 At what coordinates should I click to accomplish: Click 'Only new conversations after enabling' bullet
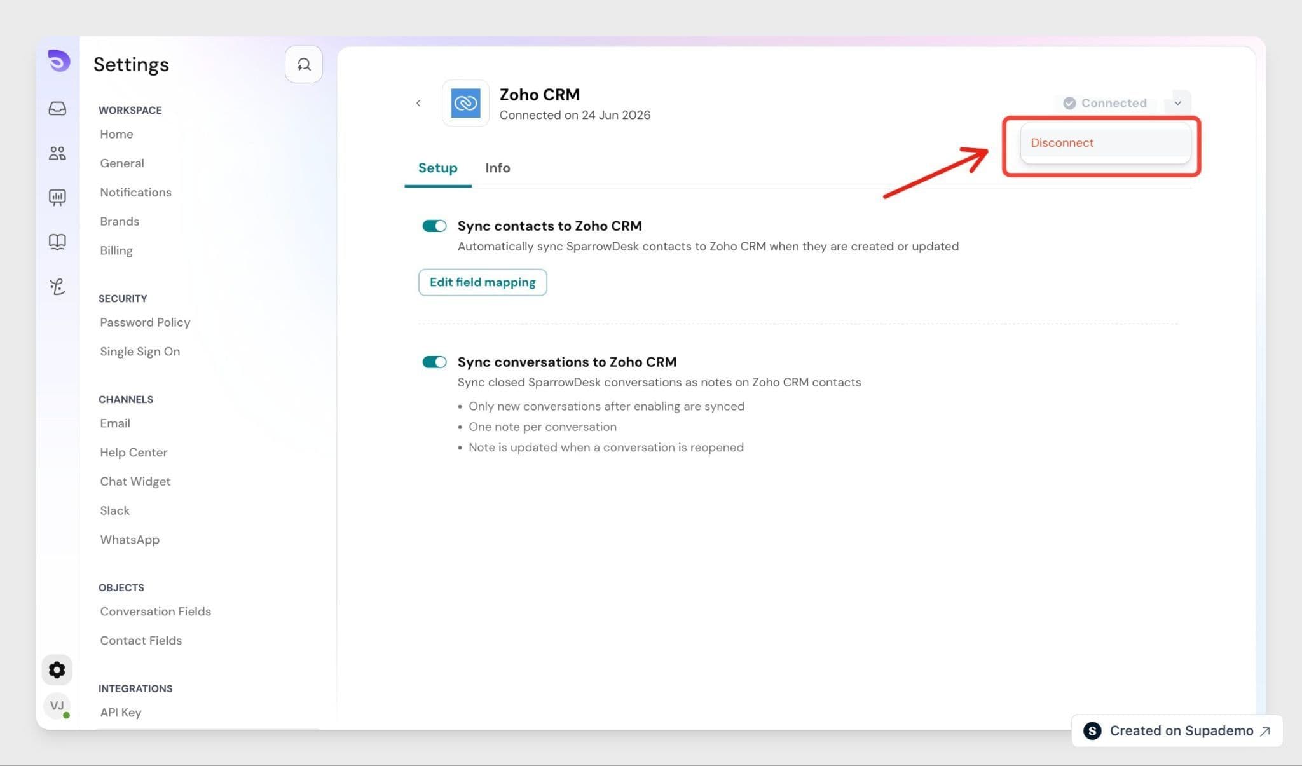point(606,406)
